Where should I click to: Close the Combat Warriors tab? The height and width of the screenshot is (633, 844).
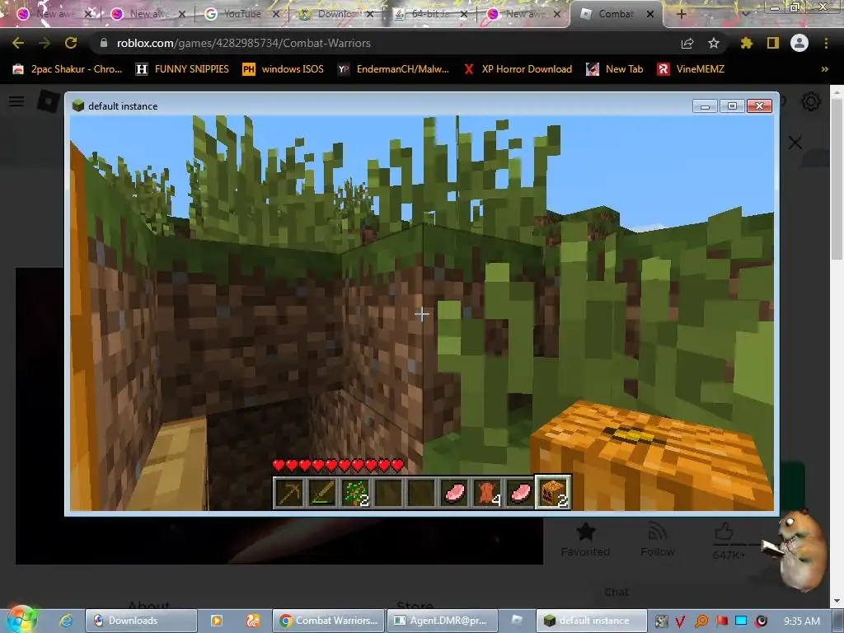650,14
